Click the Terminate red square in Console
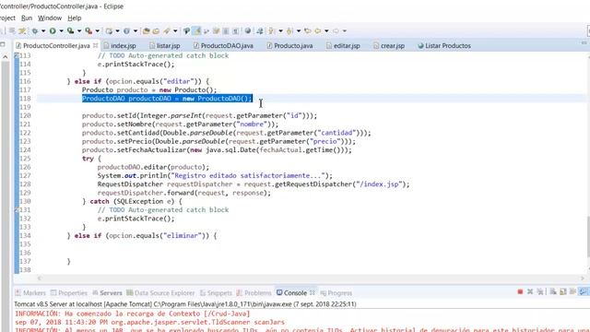The image size is (590, 332). [x=520, y=291]
